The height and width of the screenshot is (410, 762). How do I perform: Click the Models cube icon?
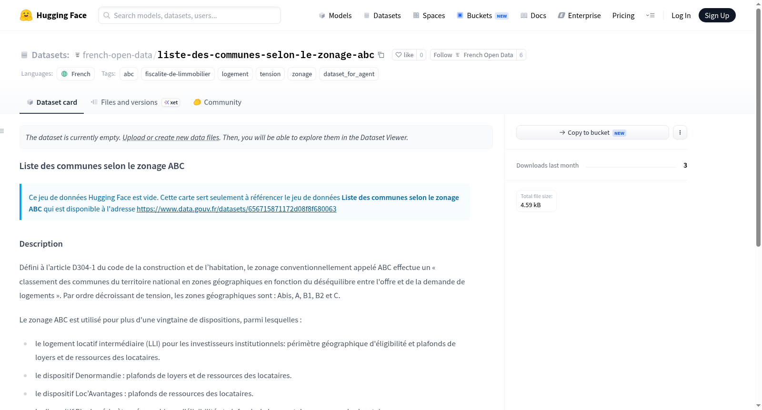(322, 15)
